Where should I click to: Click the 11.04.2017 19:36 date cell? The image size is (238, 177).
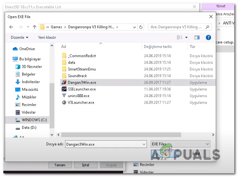click(157, 89)
